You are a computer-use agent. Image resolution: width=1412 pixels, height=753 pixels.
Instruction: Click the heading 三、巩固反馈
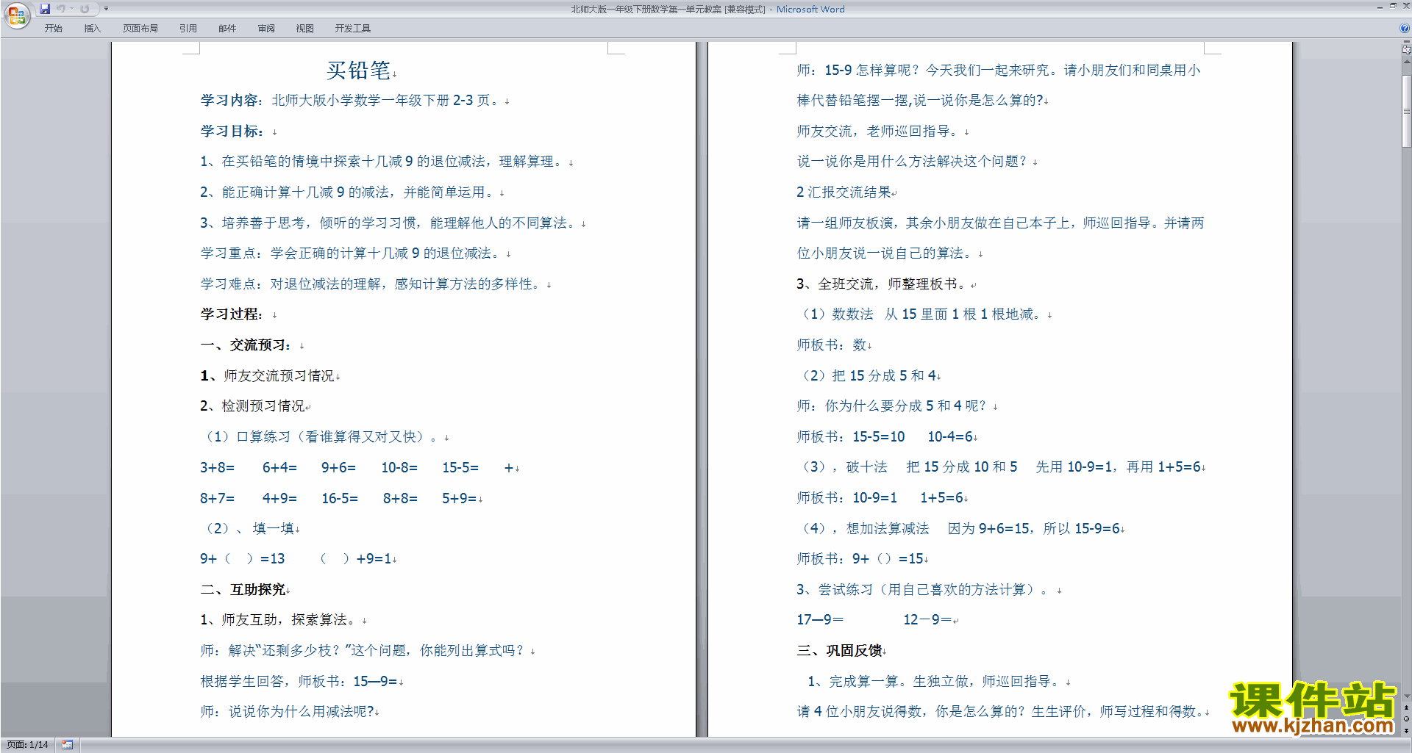[840, 650]
